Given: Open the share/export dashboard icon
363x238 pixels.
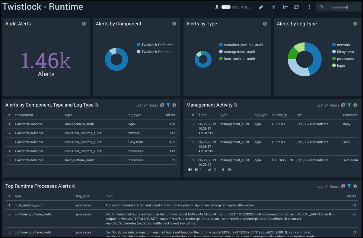Looking at the screenshot, I should click(285, 7).
